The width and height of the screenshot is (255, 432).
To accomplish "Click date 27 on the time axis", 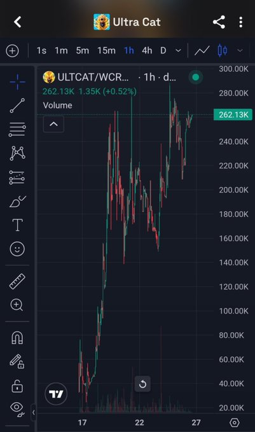I will [196, 422].
